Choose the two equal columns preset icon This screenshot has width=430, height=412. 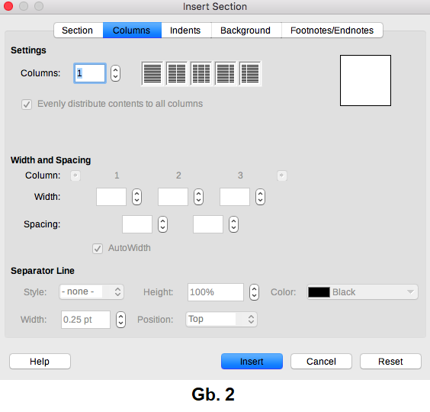pos(177,73)
